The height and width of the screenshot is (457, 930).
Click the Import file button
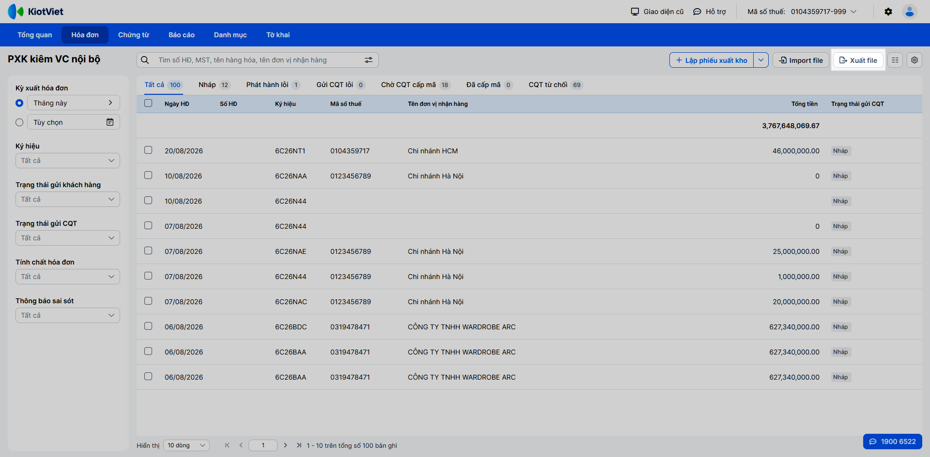pos(801,60)
